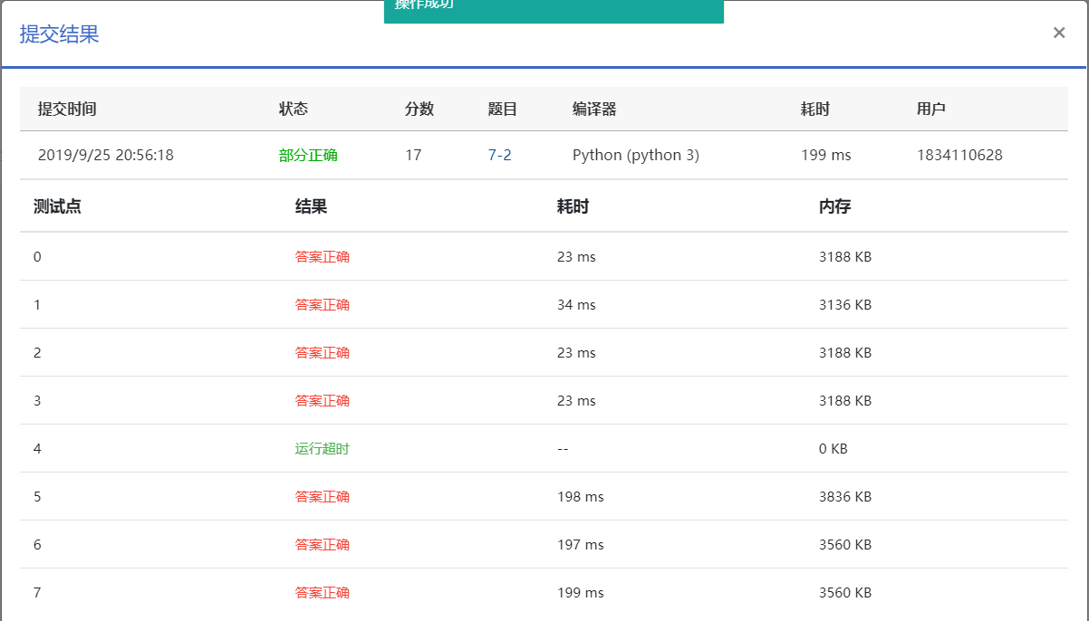Click 答案正确 result for test point 0
This screenshot has width=1089, height=621.
[323, 256]
